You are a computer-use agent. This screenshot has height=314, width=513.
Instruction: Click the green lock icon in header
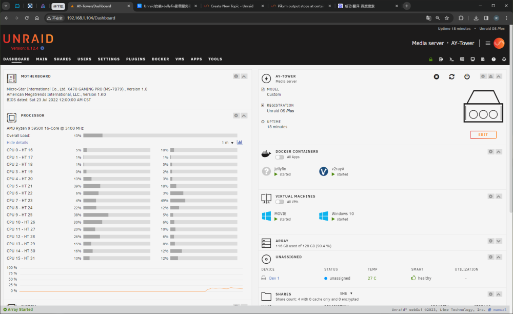click(430, 59)
